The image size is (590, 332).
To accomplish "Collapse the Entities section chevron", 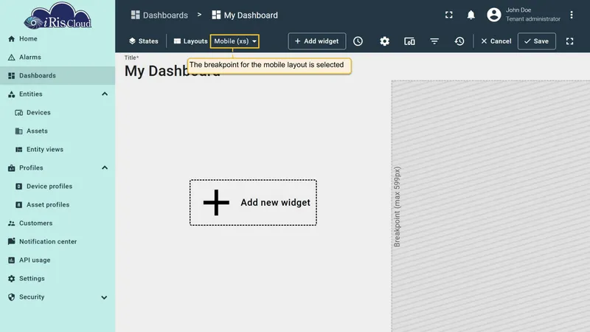I will pyautogui.click(x=105, y=94).
